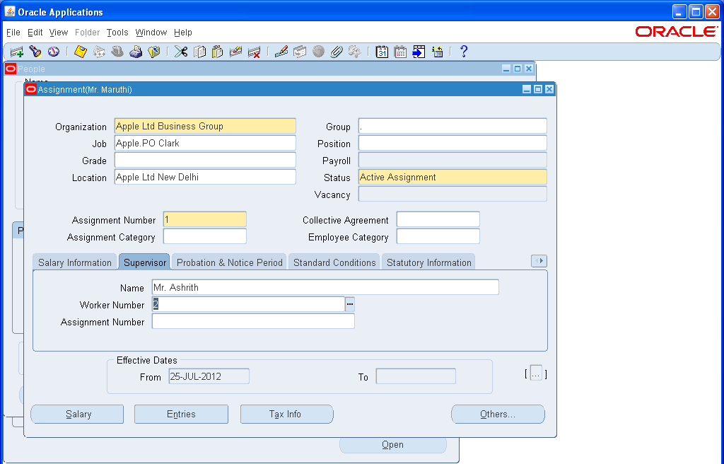Save the record using the Save toolbar icon
724x464 pixels.
(79, 51)
